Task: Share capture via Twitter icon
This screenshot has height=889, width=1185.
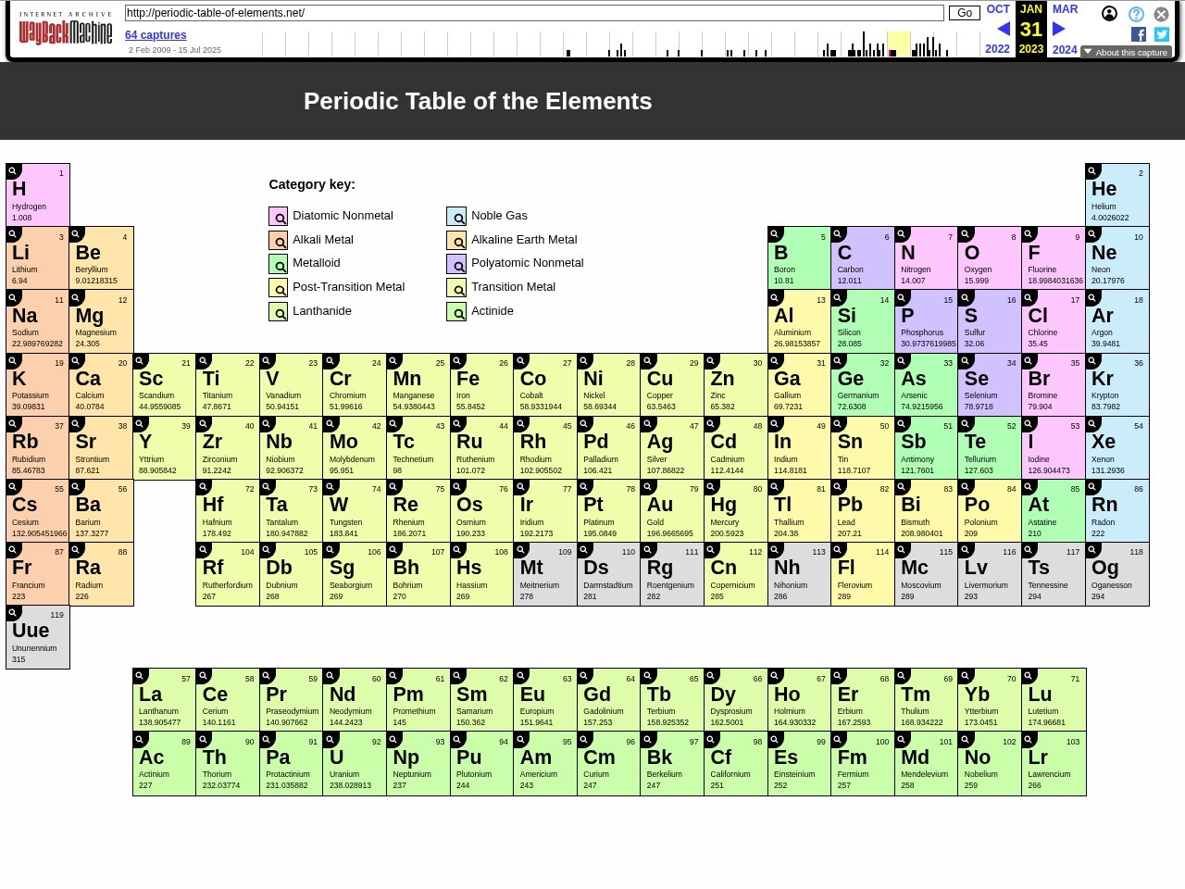Action: click(1162, 34)
